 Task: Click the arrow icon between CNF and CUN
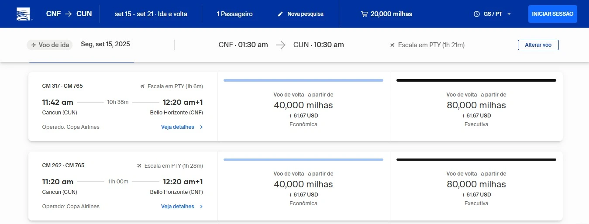69,14
